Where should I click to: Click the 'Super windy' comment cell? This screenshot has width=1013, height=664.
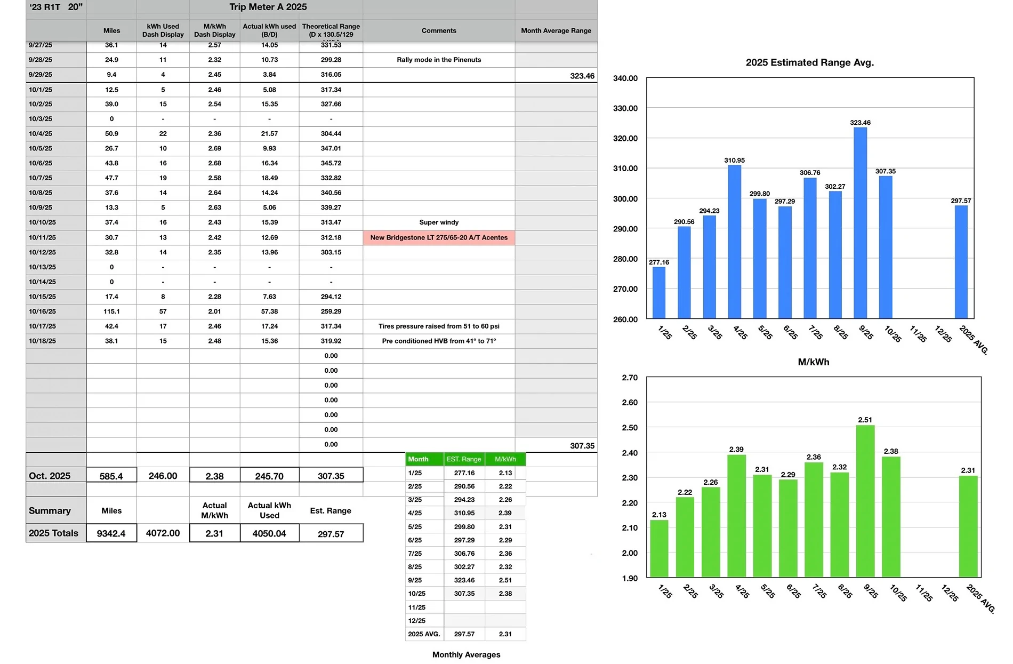click(439, 222)
